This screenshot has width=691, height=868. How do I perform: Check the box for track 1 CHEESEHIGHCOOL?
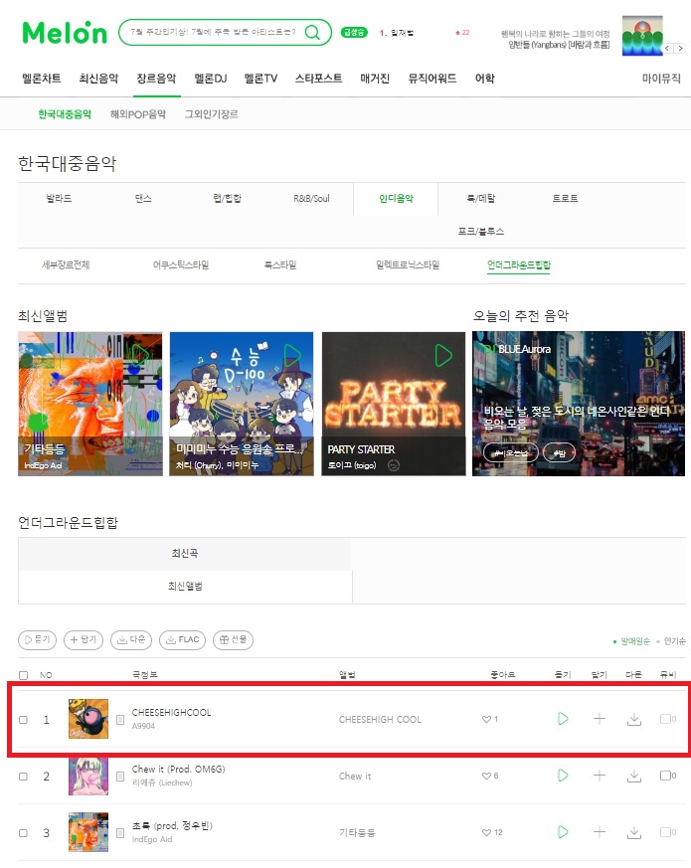23,720
